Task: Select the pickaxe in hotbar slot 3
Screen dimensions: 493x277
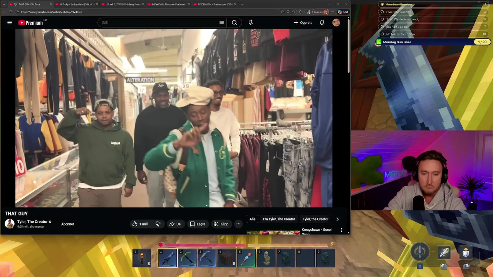Action: click(x=207, y=258)
